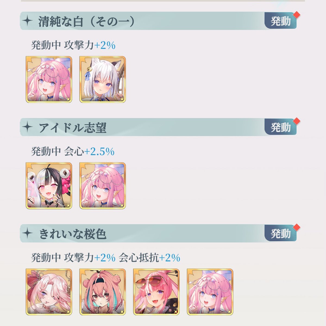Select last pink-haired portrait under きれいな桜色
326x326 pixels.
coord(210,292)
